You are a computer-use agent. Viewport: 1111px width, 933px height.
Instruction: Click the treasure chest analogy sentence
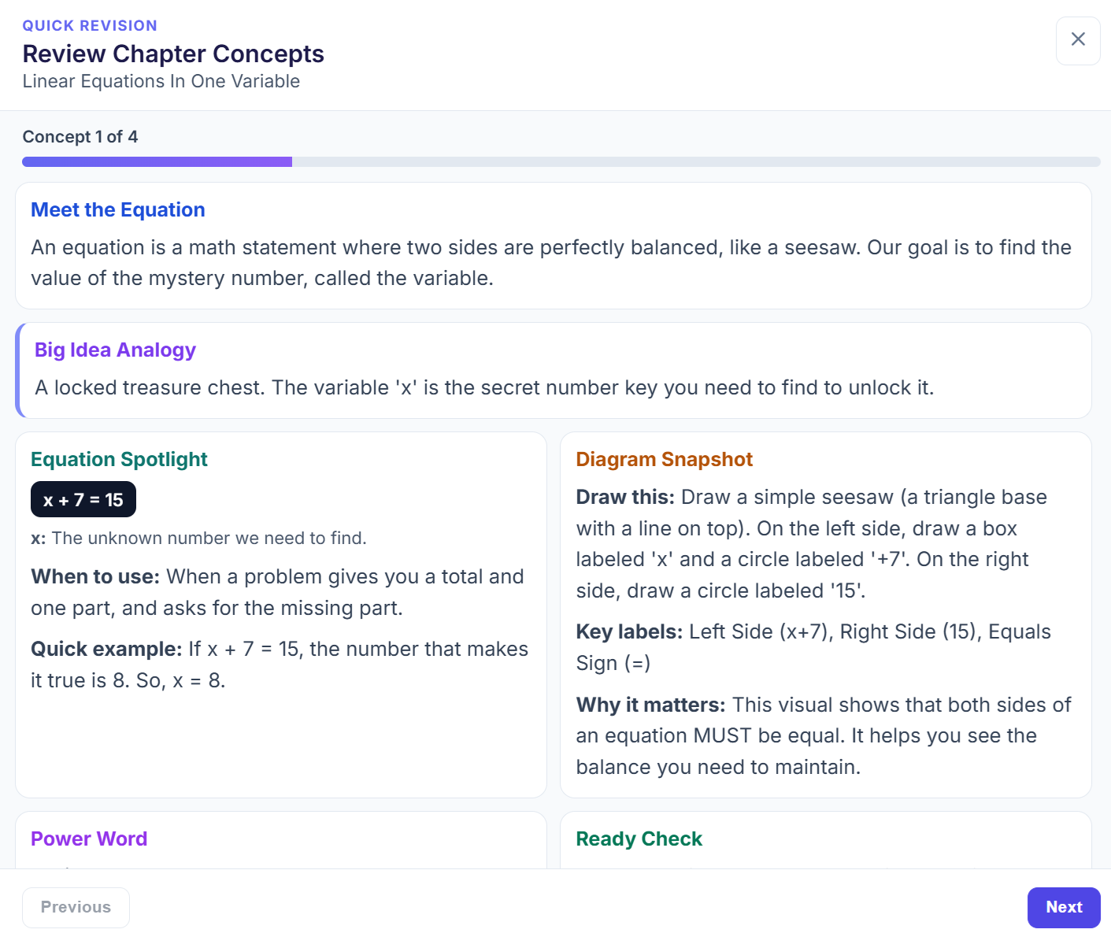(x=484, y=387)
